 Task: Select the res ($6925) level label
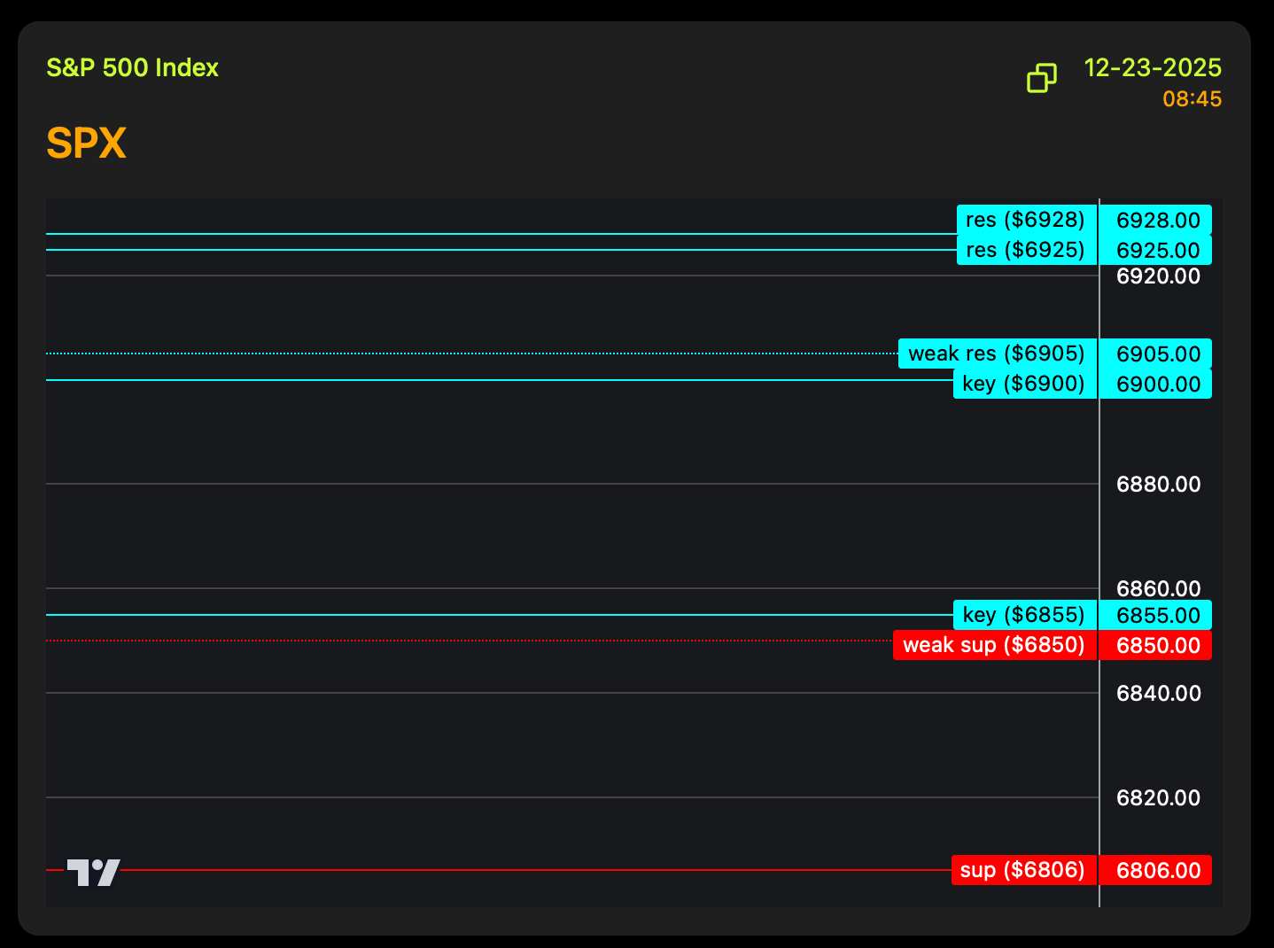pos(1025,250)
